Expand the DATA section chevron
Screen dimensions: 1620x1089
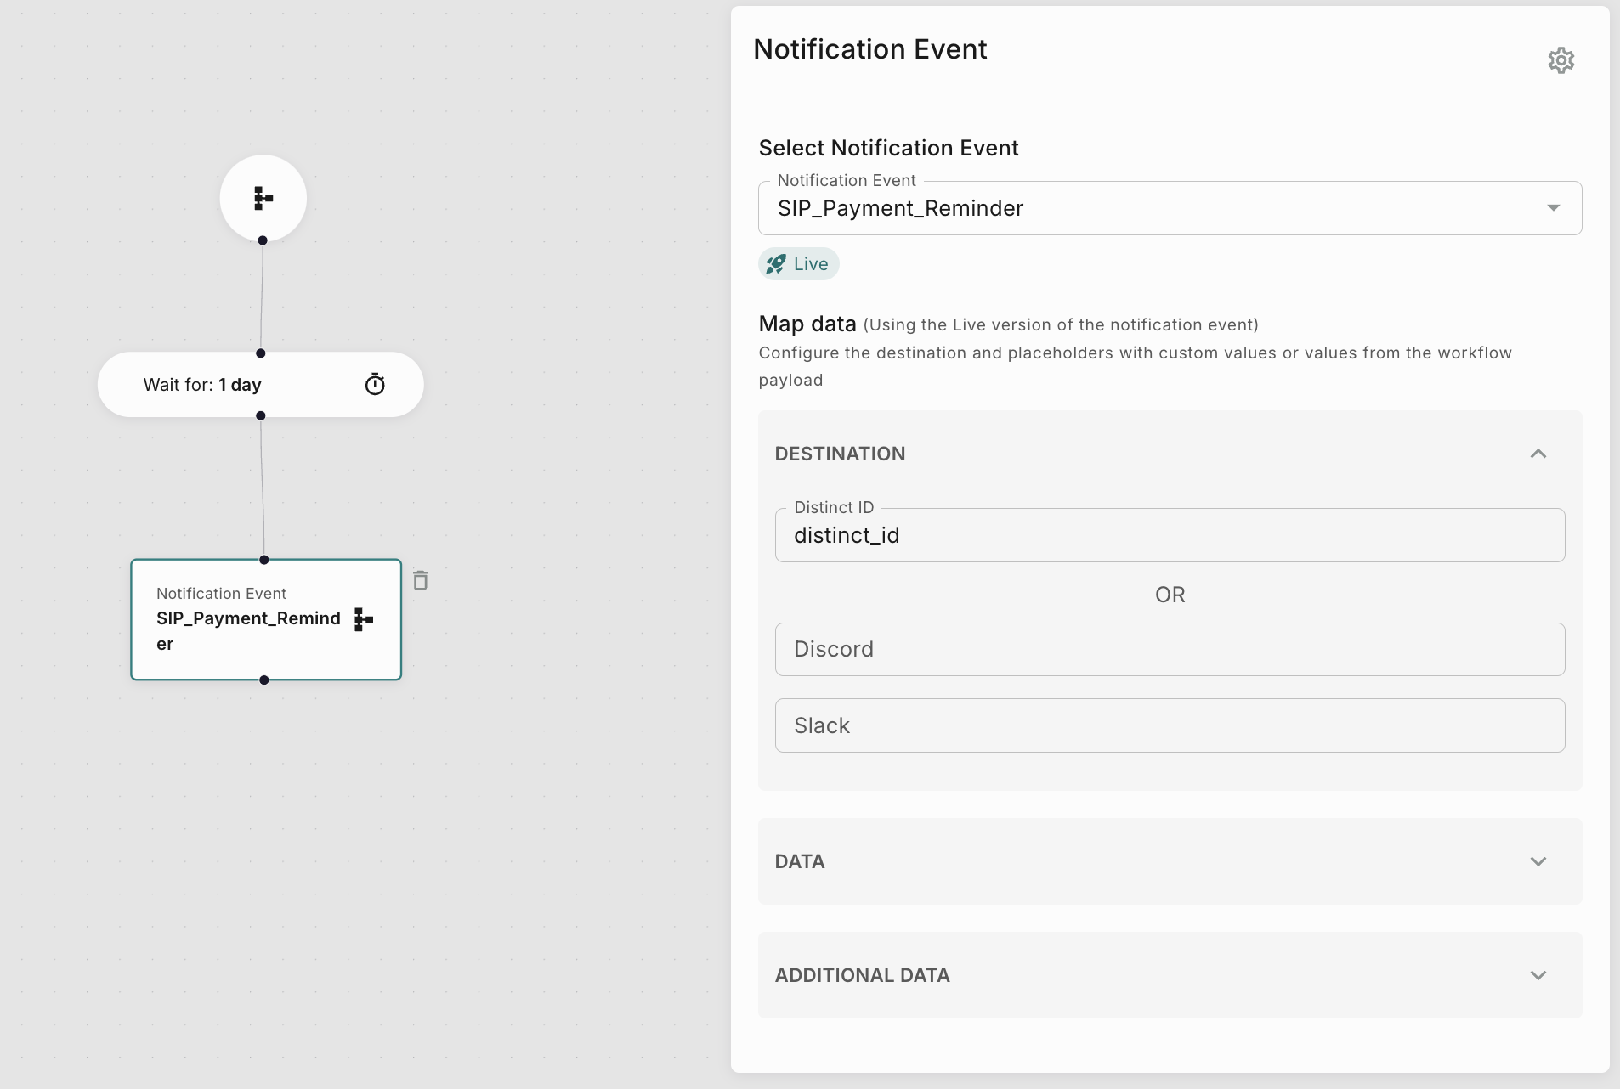coord(1538,861)
